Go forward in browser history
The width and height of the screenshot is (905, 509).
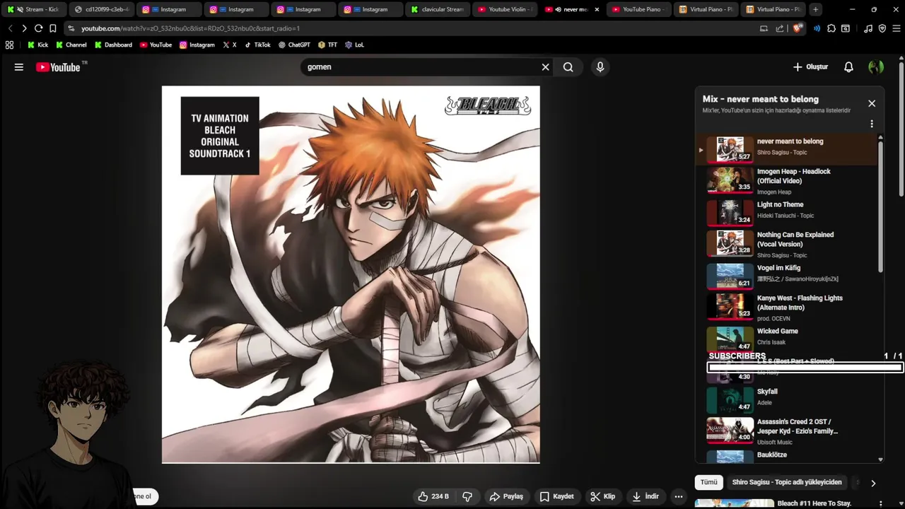pos(24,28)
